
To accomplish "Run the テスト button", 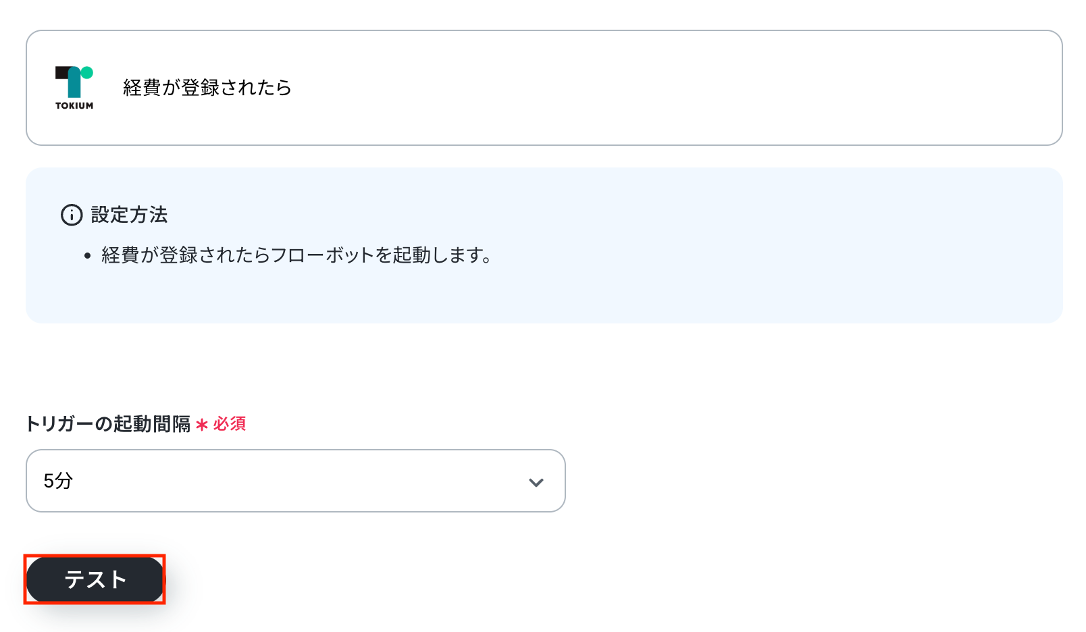I will (95, 579).
